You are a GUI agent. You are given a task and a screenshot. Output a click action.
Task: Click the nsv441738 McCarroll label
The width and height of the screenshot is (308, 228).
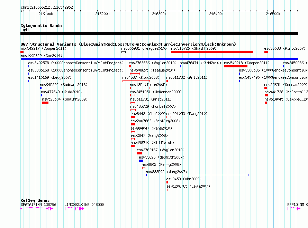pos(286,92)
